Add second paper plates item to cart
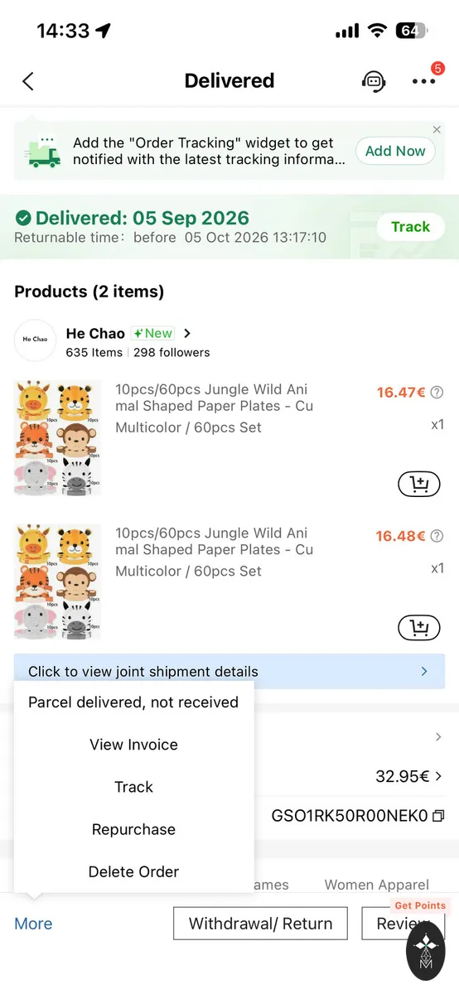 [418, 628]
